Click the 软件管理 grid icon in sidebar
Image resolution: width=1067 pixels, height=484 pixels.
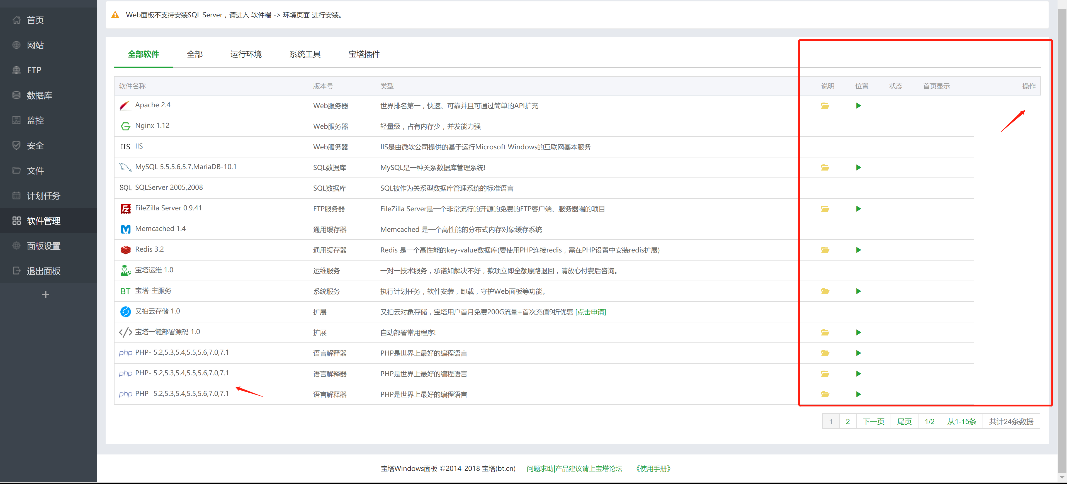coord(16,221)
